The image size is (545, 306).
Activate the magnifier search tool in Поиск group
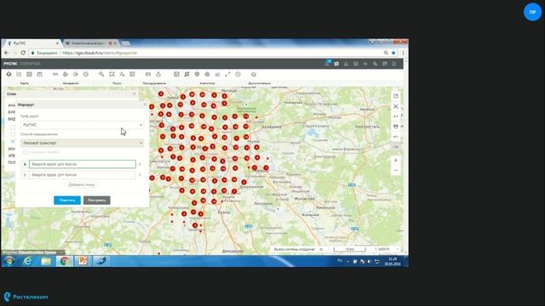(x=101, y=74)
